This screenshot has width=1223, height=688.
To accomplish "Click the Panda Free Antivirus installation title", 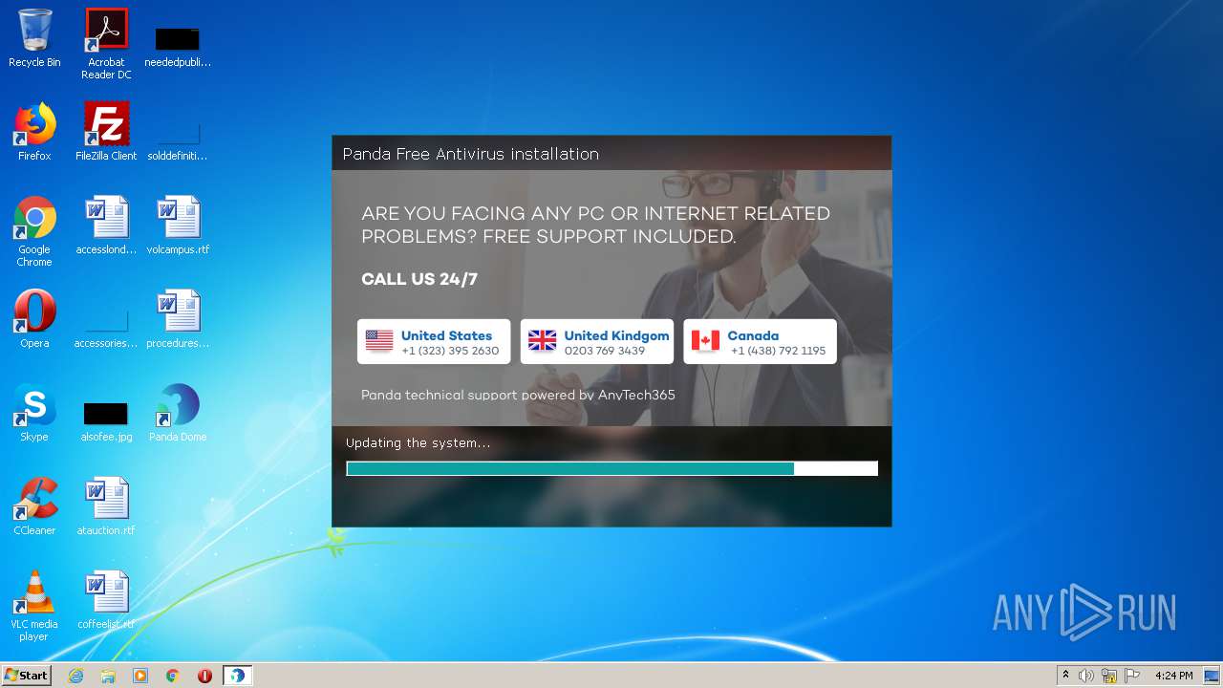I will [x=471, y=154].
